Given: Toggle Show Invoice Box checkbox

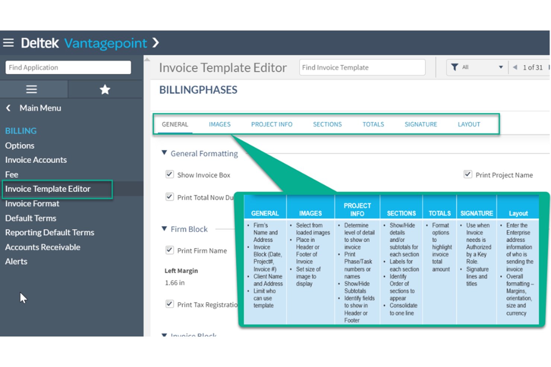Looking at the screenshot, I should [x=170, y=174].
